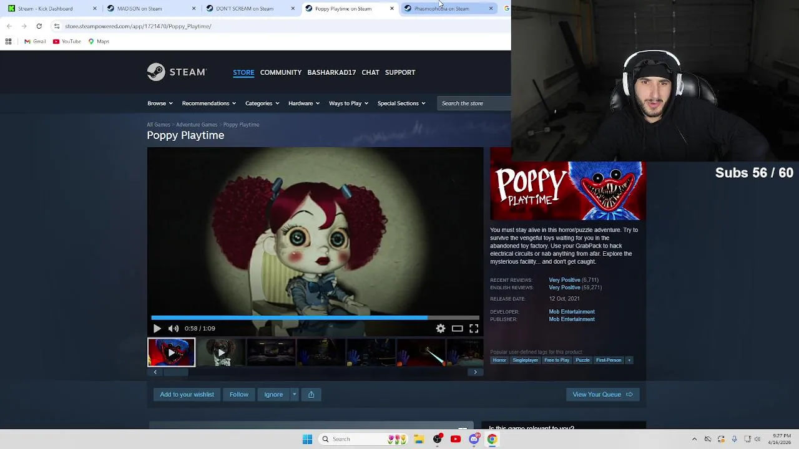Open the COMMUNITY menu
This screenshot has height=449, width=799.
[x=281, y=72]
